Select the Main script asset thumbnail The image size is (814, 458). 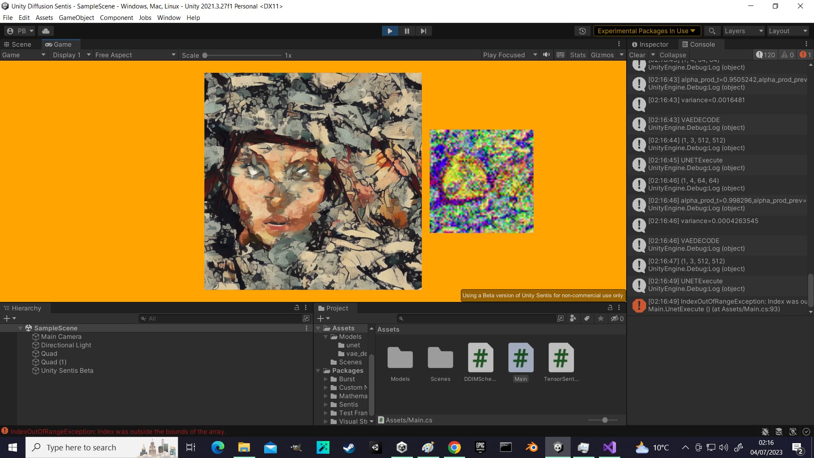(x=520, y=358)
